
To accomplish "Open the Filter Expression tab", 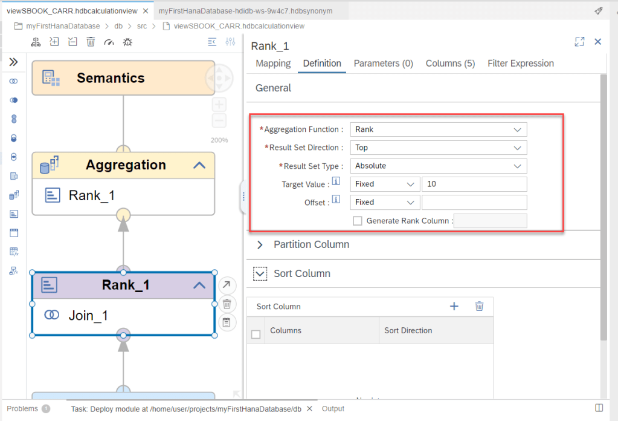I will click(x=520, y=64).
